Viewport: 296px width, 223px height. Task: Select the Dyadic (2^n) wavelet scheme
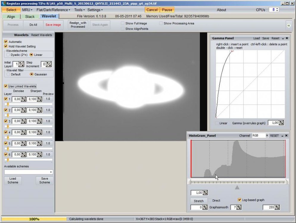[8, 54]
